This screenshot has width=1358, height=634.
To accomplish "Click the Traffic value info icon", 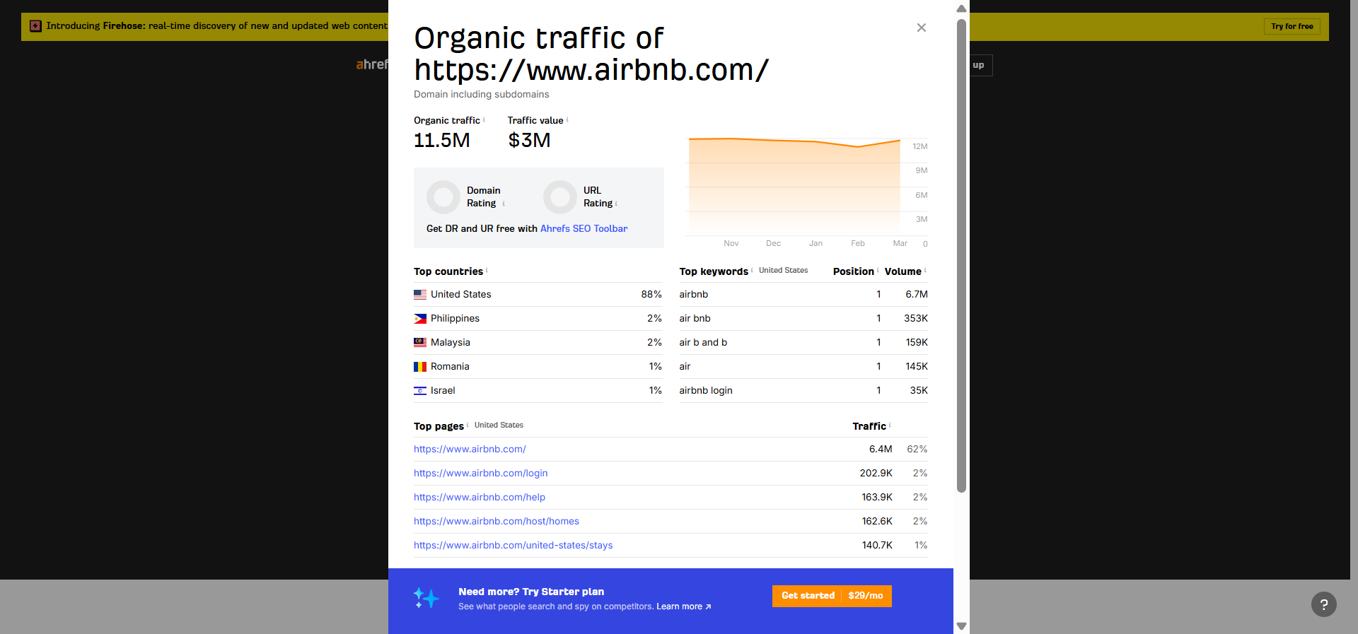I will pyautogui.click(x=567, y=119).
